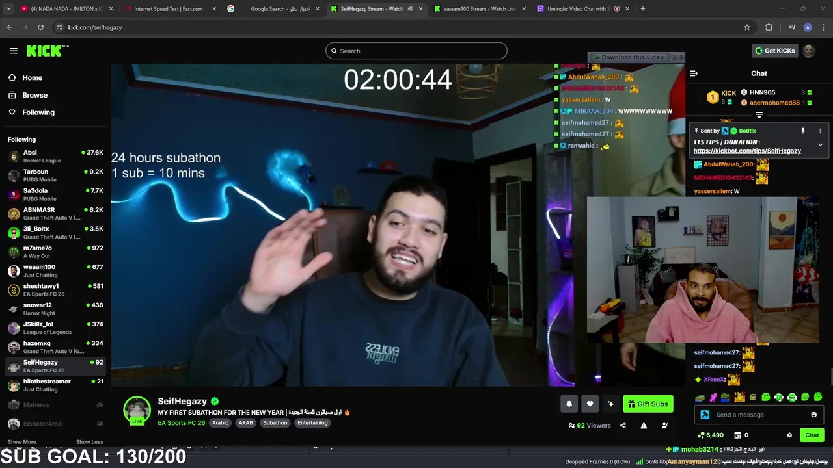Open the Home page

click(32, 77)
